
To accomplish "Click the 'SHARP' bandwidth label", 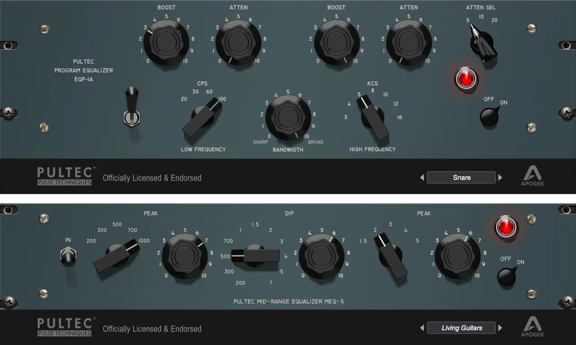I will (x=261, y=142).
